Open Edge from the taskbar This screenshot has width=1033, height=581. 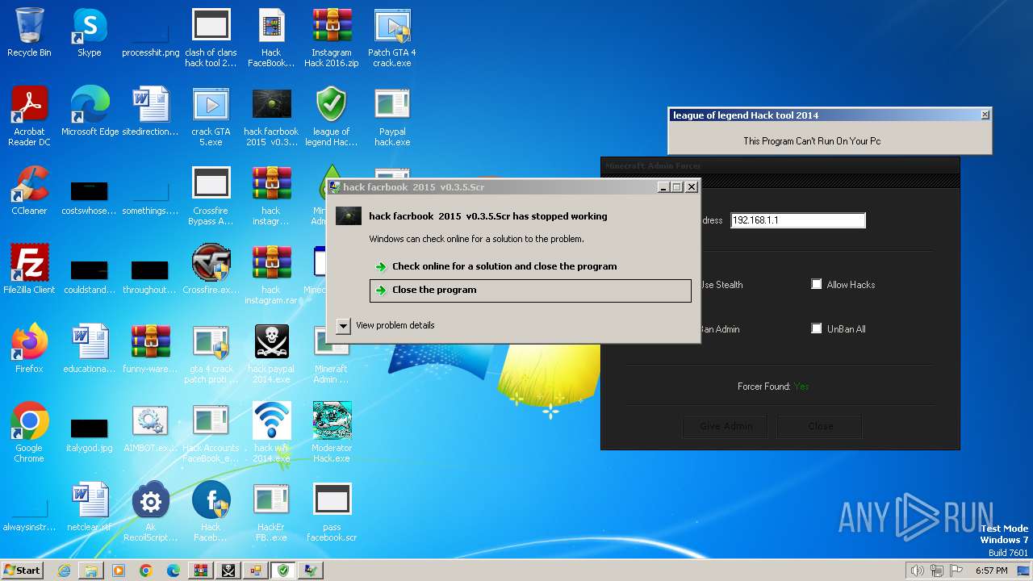174,571
